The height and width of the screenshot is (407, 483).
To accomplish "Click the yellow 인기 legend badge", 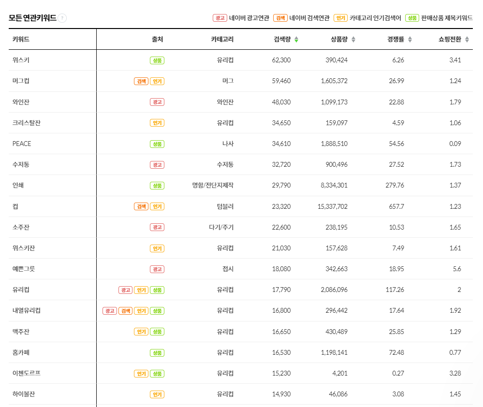I will (x=341, y=18).
